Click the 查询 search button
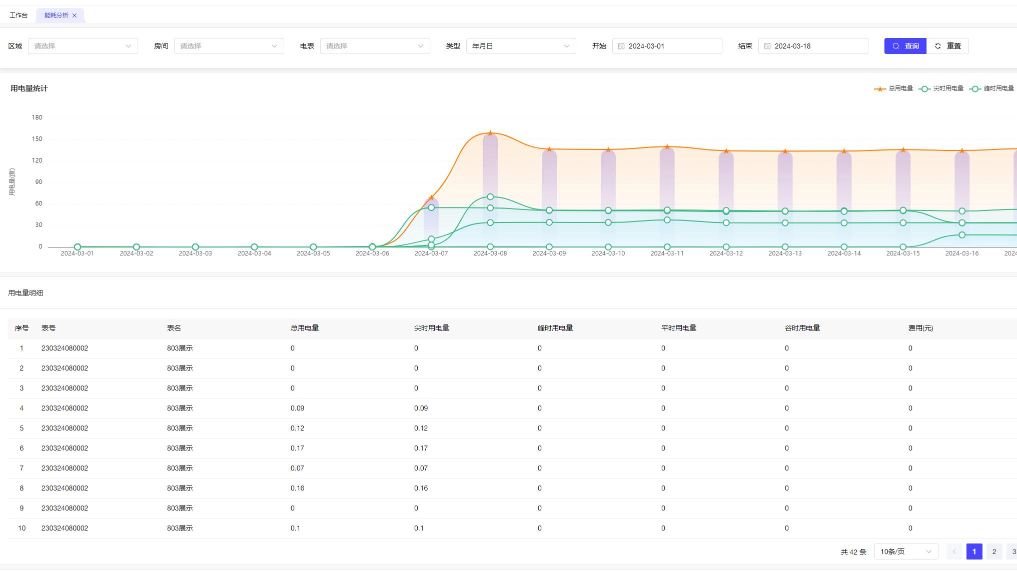This screenshot has width=1017, height=572. 905,46
